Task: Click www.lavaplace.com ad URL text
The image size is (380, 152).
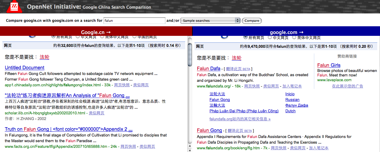Action: point(334,80)
